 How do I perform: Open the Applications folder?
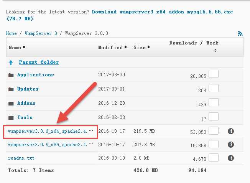[36, 75]
